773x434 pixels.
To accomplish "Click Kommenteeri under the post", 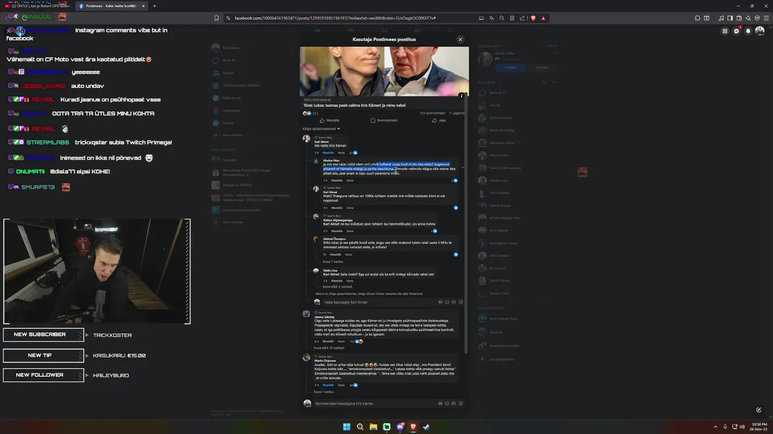I will (x=384, y=120).
